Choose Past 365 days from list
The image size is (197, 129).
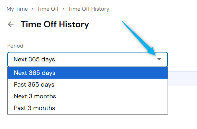click(88, 85)
